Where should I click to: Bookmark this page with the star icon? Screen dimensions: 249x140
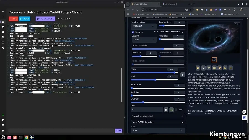191,9
